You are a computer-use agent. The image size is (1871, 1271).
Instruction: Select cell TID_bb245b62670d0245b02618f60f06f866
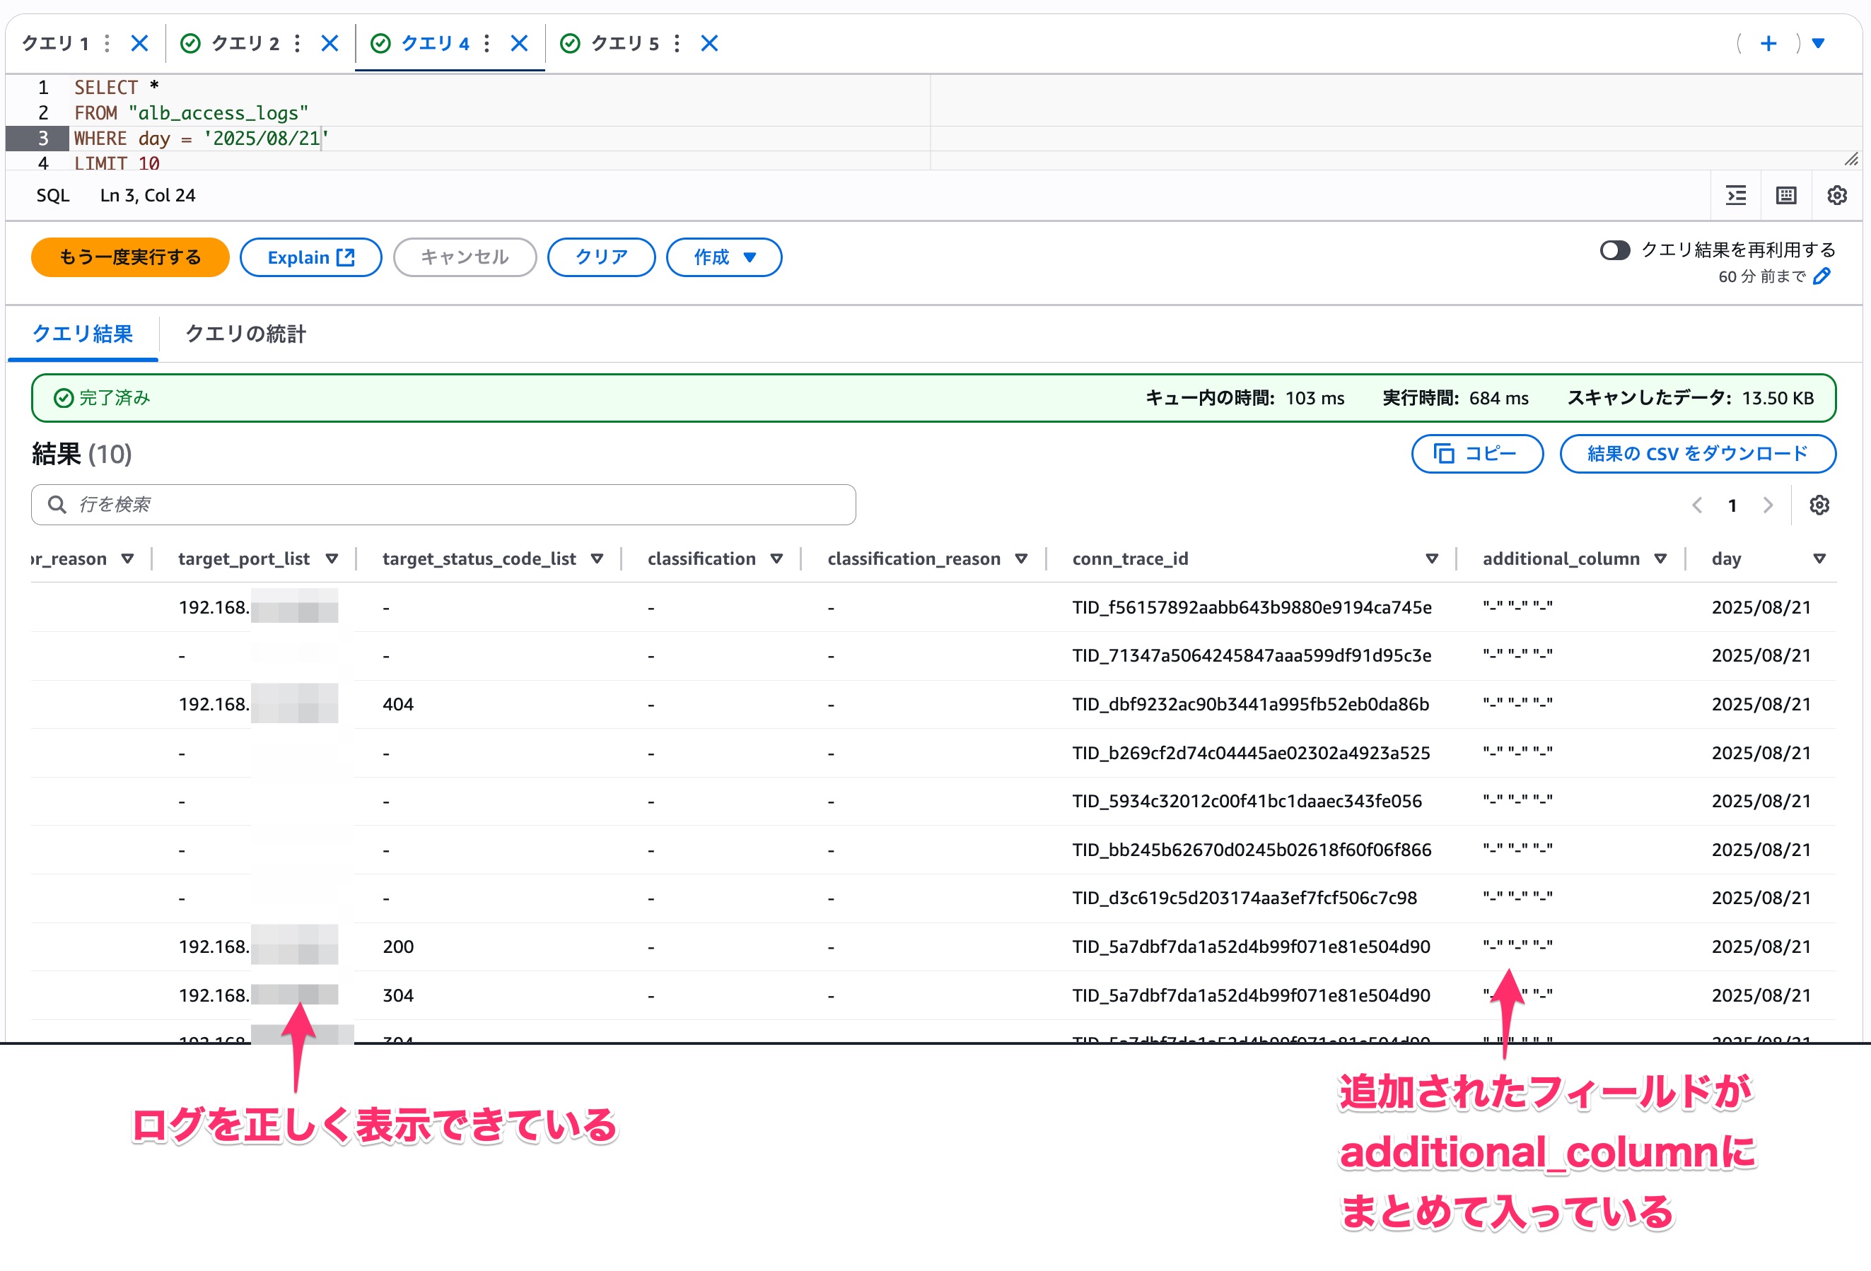[x=1252, y=850]
